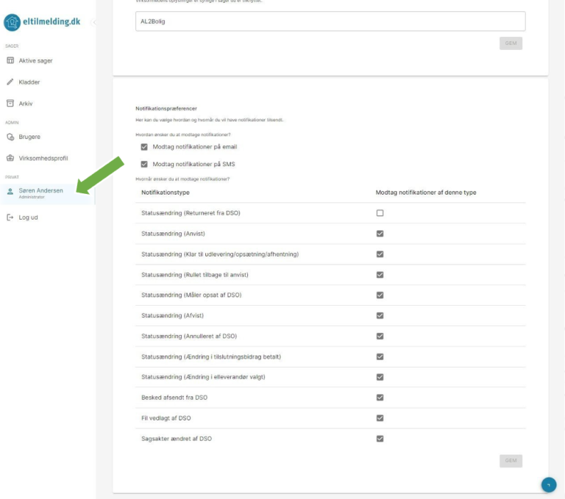This screenshot has height=499, width=565.
Task: Toggle Modtag notifikationer på email checkbox
Action: pos(144,147)
